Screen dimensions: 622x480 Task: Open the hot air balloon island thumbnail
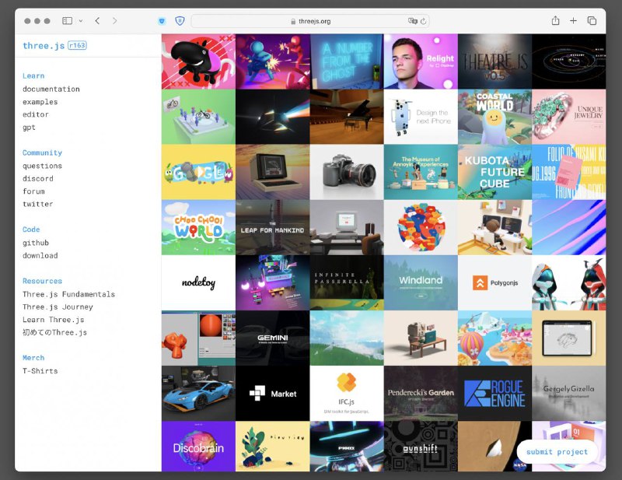(494, 338)
